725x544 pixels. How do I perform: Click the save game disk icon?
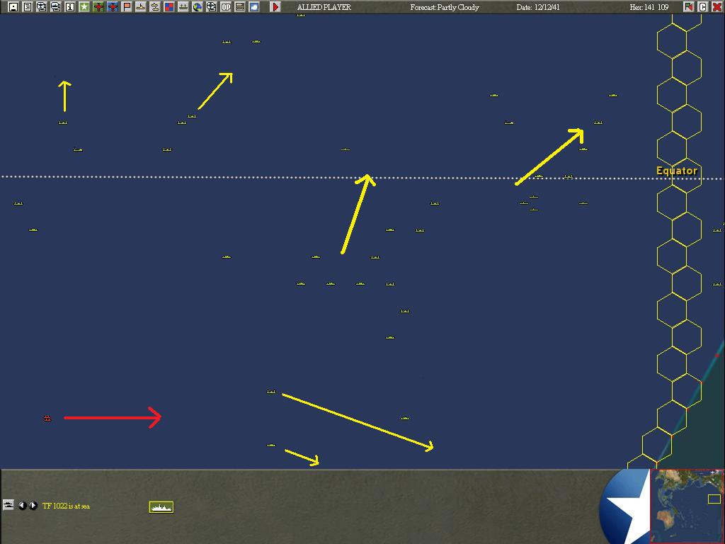(x=13, y=7)
